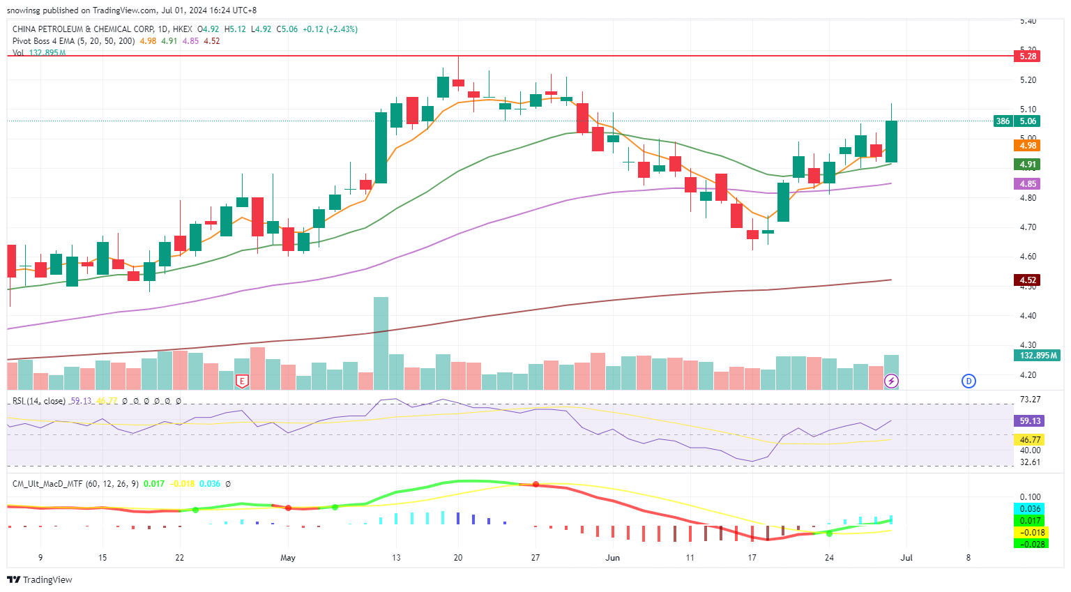Click the 132.895M volume axis label
This screenshot has width=1071, height=592.
coord(1038,355)
